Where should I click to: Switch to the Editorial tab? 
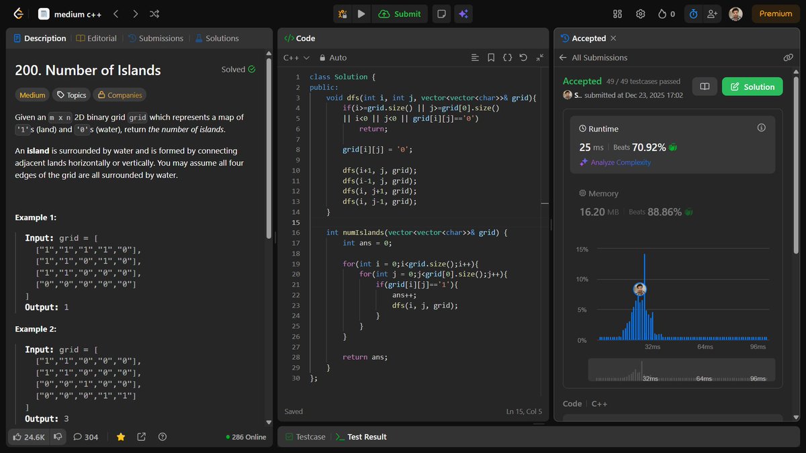[x=101, y=38]
